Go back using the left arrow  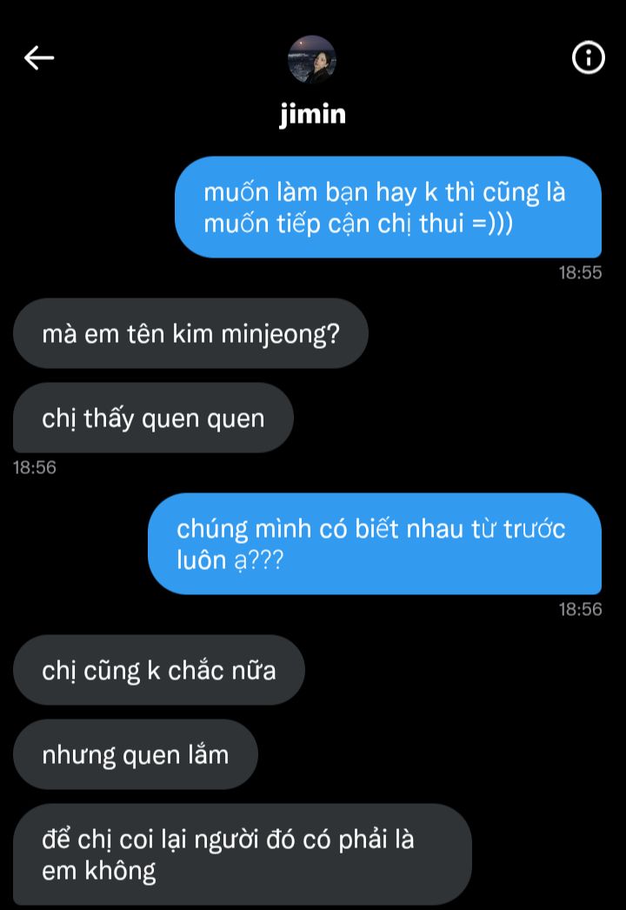point(39,58)
